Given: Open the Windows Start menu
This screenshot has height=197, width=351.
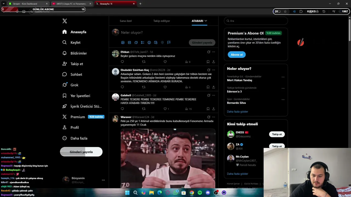Looking at the screenshot, I should coord(127,193).
